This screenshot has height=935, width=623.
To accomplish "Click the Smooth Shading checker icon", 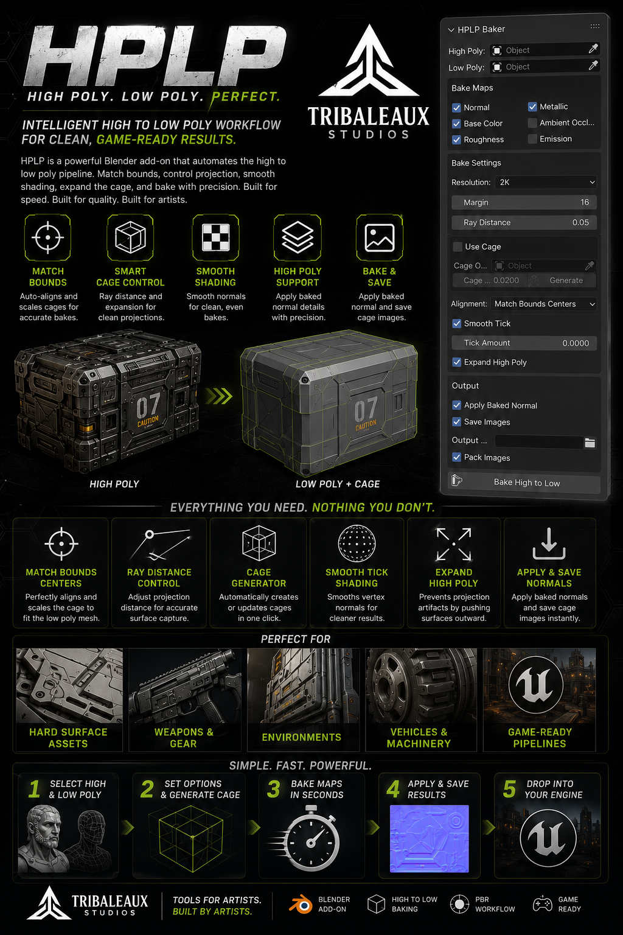I will [215, 237].
